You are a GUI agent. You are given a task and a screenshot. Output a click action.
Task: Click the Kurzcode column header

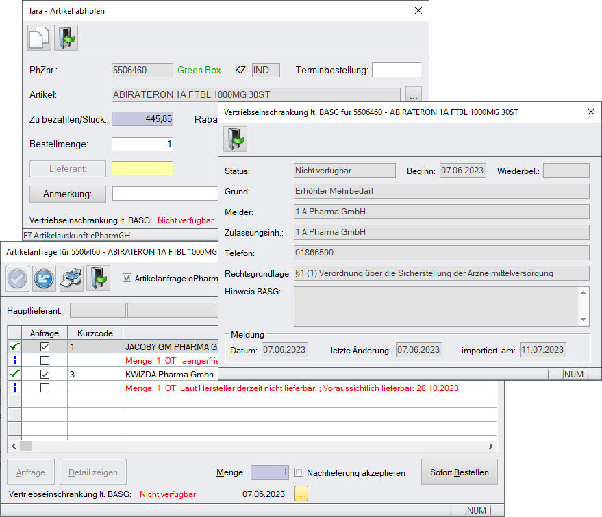[x=95, y=333]
